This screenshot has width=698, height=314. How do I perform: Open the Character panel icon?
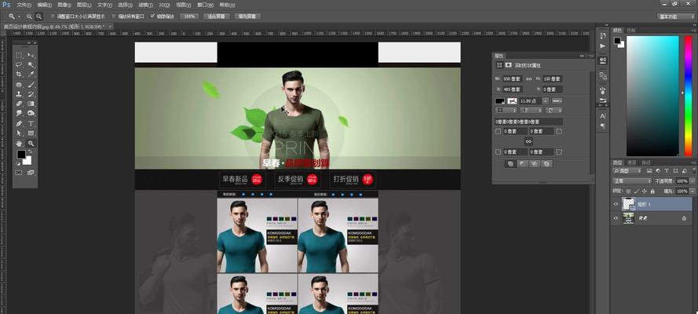(603, 115)
